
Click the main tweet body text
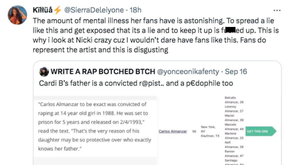click(155, 35)
